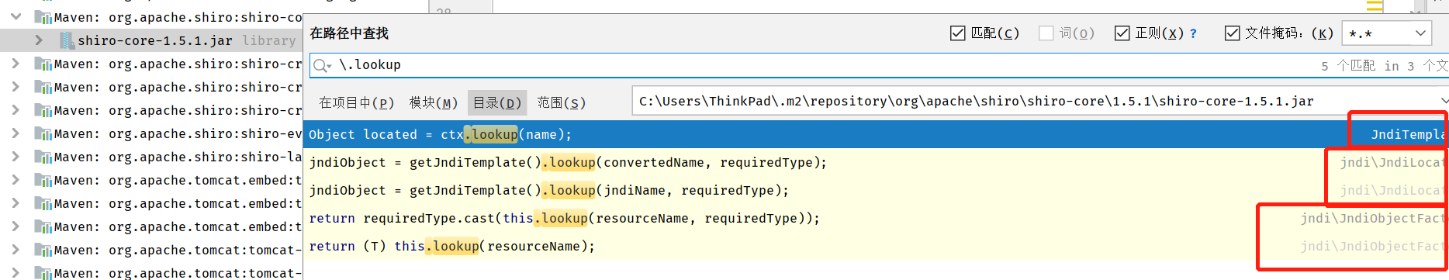
Task: Toggle the 匹配(C) match case checkbox
Action: [x=957, y=33]
